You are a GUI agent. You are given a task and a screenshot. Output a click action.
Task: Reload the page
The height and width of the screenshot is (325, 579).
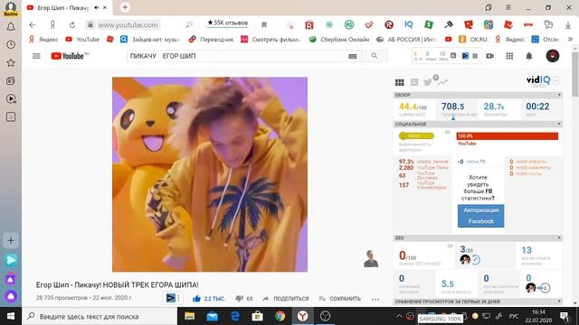[x=72, y=24]
